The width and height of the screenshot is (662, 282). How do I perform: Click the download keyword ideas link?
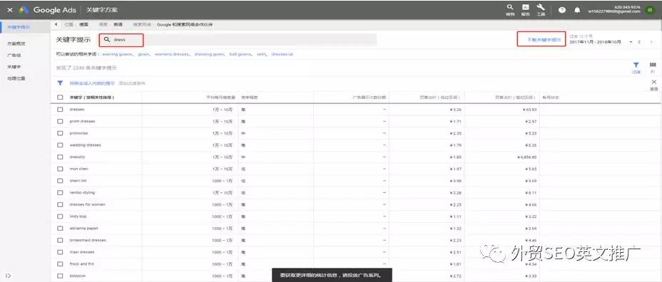click(x=544, y=40)
